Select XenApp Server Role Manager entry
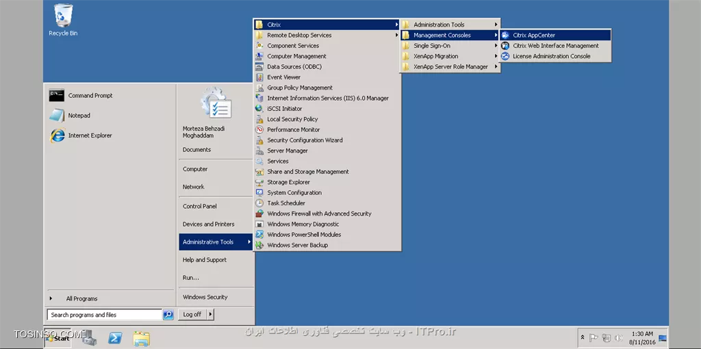The height and width of the screenshot is (349, 701). click(450, 66)
